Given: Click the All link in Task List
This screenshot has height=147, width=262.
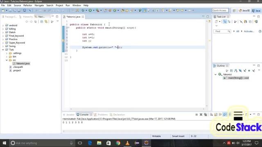Looking at the screenshot, I should click(237, 31).
